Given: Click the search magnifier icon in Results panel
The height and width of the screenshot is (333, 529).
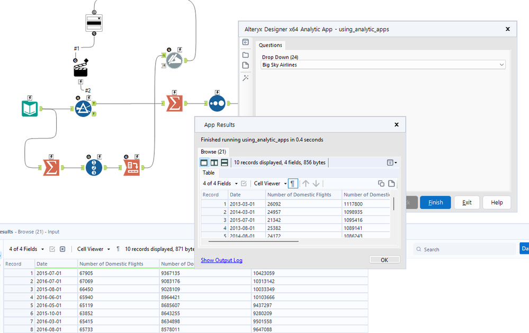Looking at the screenshot, I should coord(419,249).
